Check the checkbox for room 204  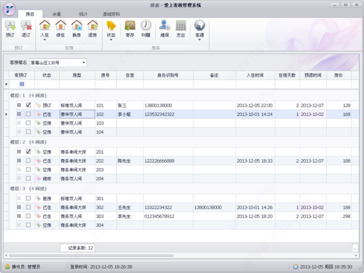pyautogui.click(x=28, y=178)
